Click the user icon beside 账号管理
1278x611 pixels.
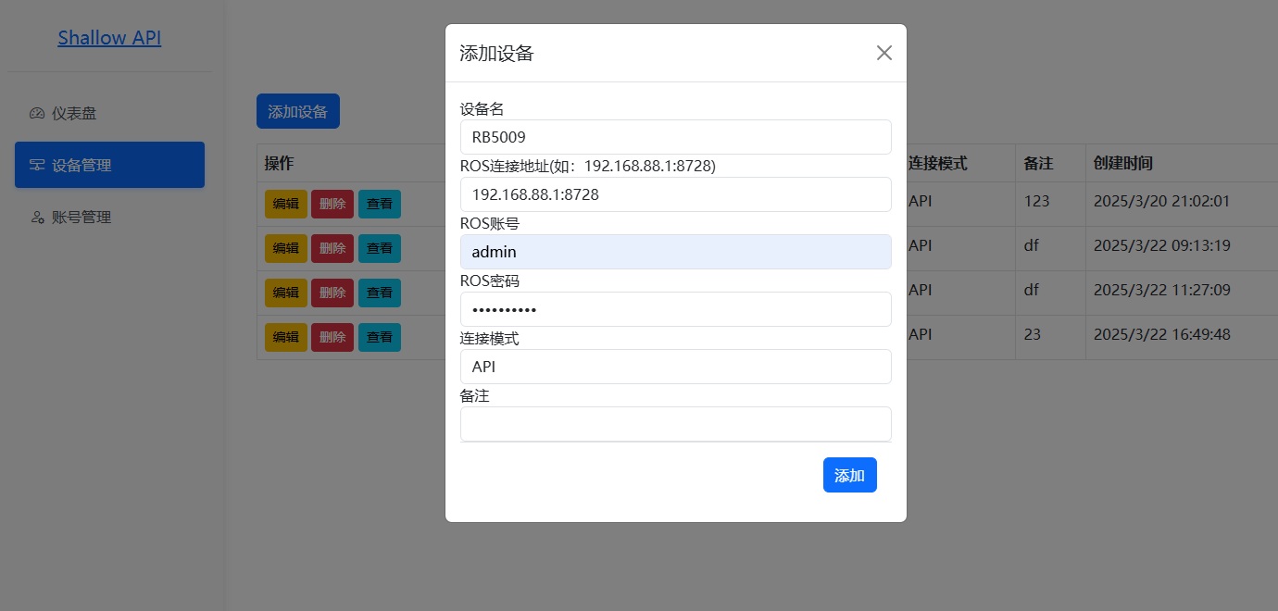point(37,217)
